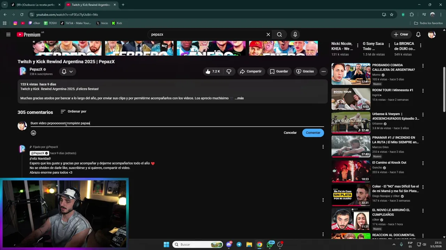Open the account avatar menu
Screen dimensions: 446x250
[x=432, y=34]
